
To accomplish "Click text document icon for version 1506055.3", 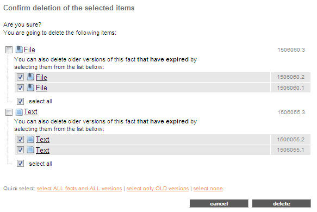I will (19, 112).
